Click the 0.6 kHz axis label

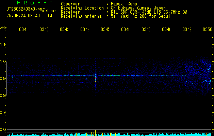(x=3, y=129)
